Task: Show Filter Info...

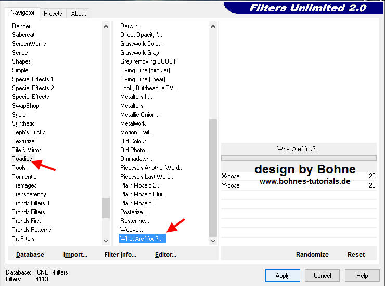Action: coord(120,255)
